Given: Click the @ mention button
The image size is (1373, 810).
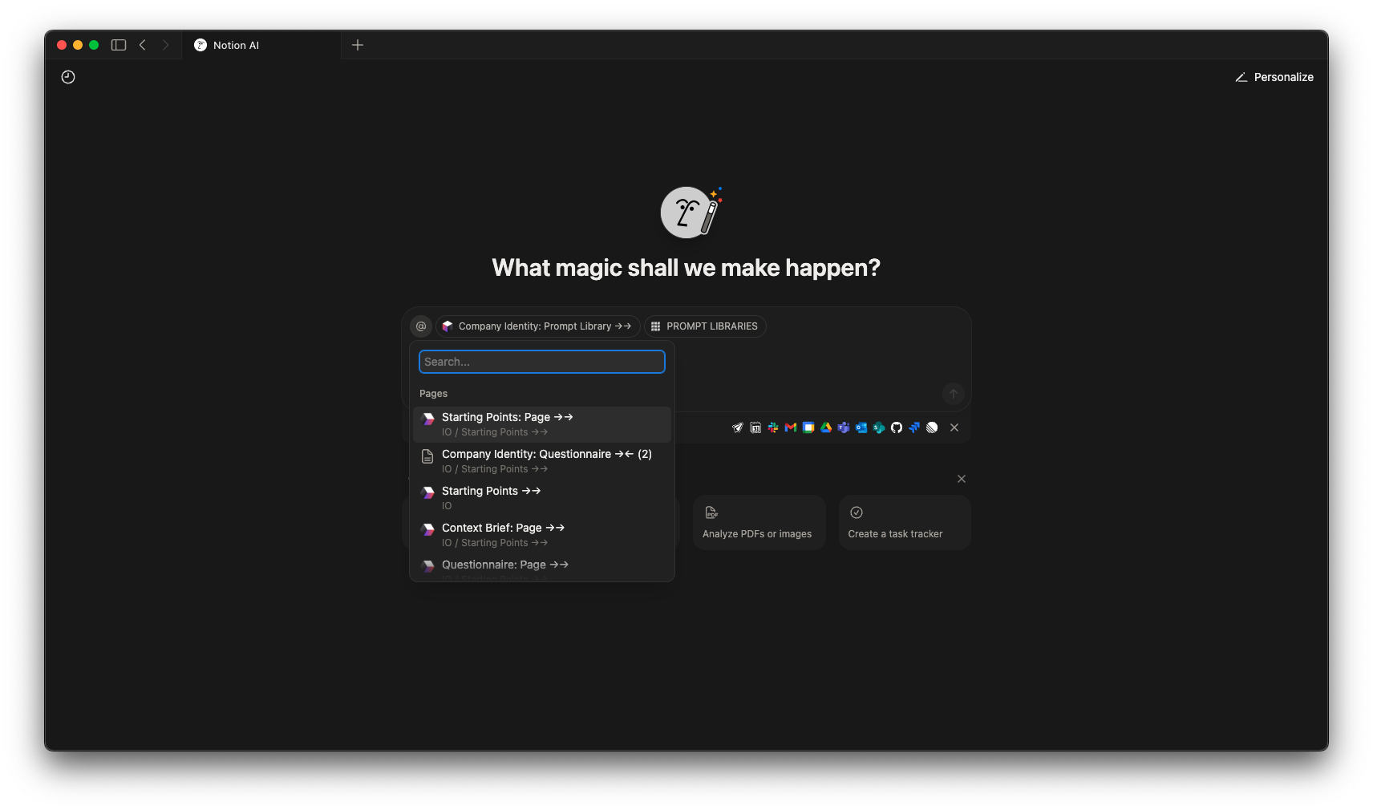Looking at the screenshot, I should (421, 326).
